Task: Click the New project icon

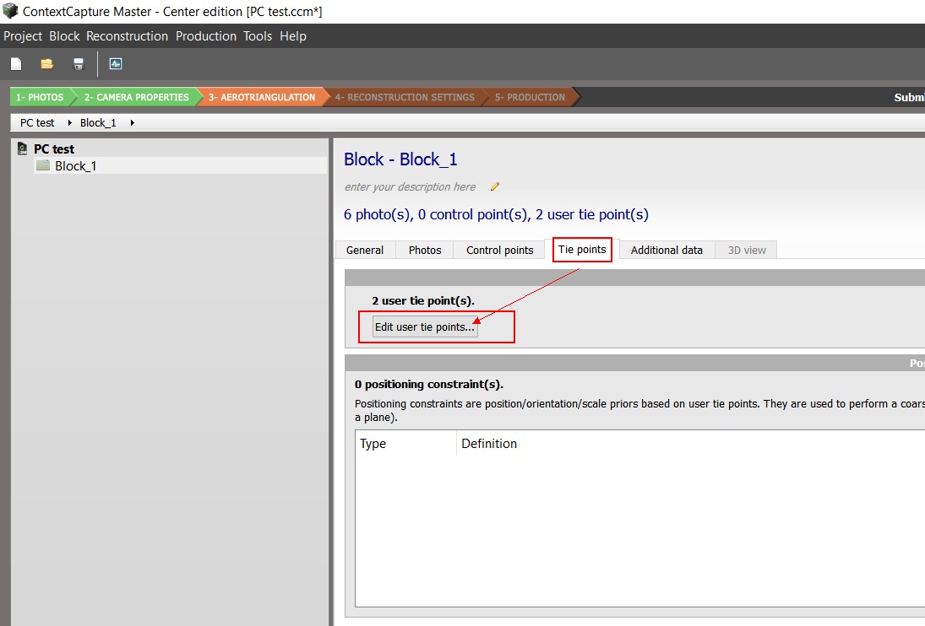Action: 16,64
